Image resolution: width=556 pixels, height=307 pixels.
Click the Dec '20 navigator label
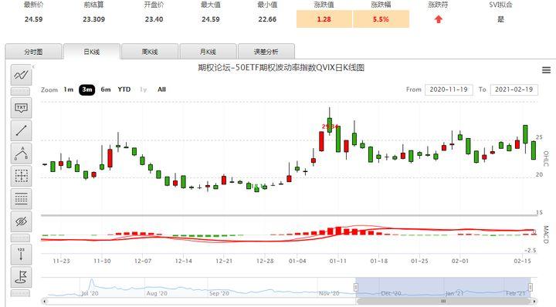coord(391,293)
